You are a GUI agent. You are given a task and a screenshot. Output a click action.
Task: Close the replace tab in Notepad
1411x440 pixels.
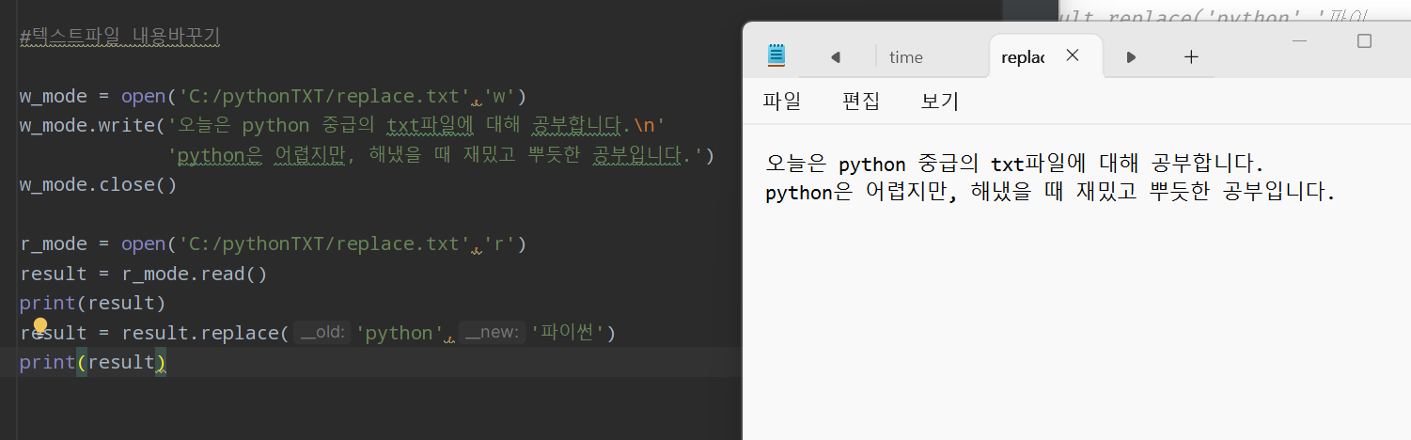(x=1072, y=56)
